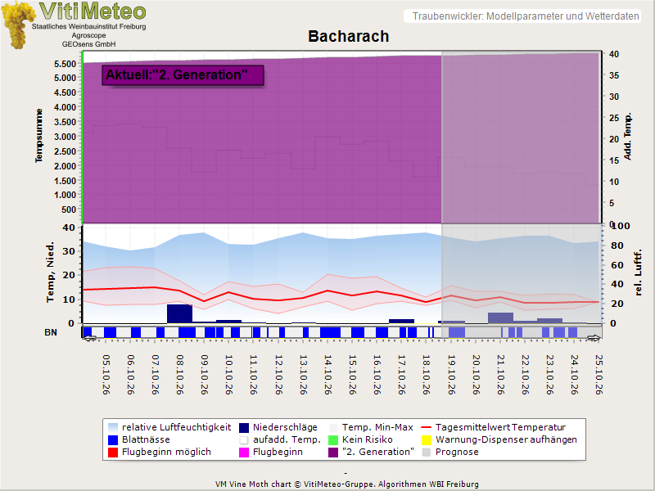The height and width of the screenshot is (491, 655).
Task: Click the "Add. Temp." axis label
Action: pos(627,136)
